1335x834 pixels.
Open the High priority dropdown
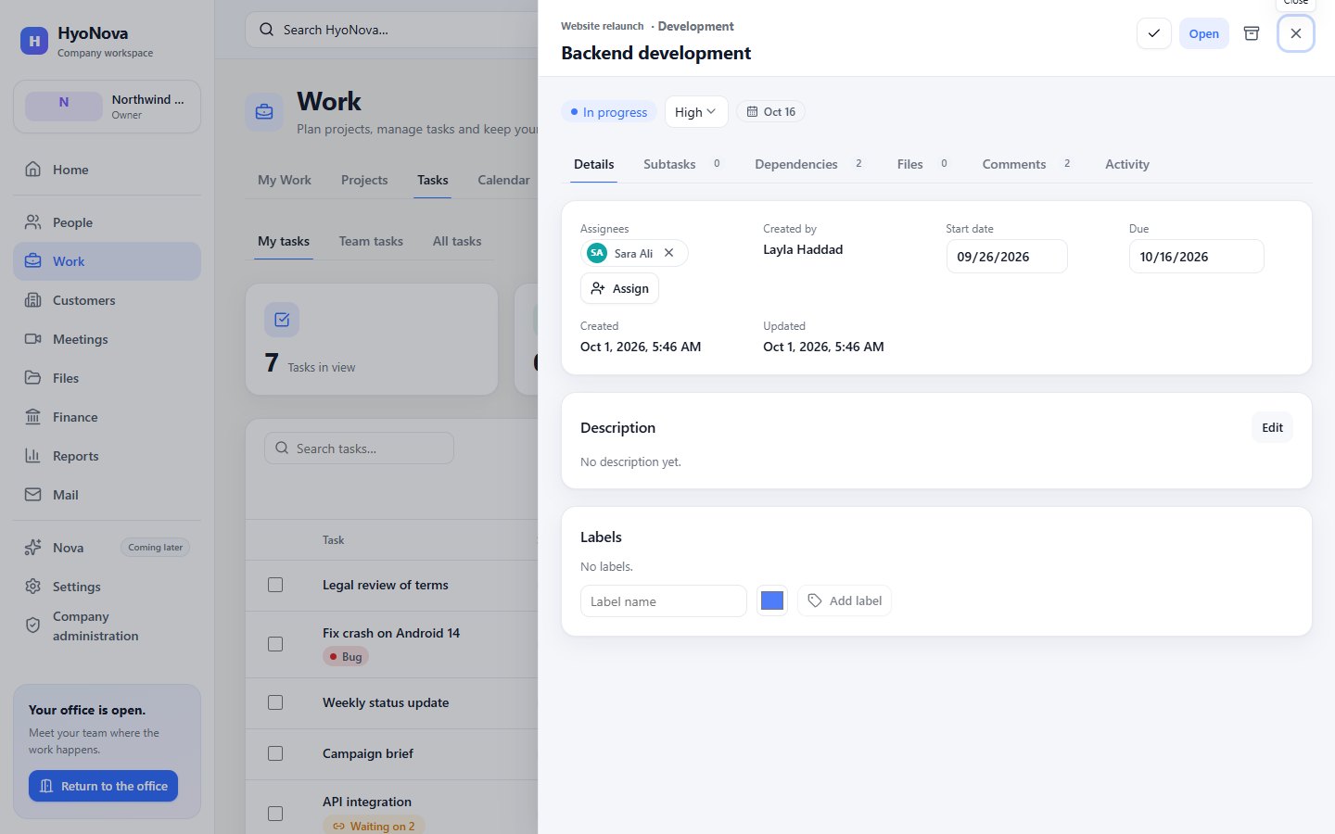point(696,112)
